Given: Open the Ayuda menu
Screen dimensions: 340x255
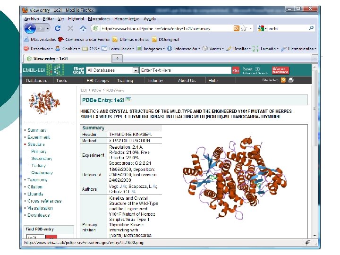Looking at the screenshot, I should [150, 19].
